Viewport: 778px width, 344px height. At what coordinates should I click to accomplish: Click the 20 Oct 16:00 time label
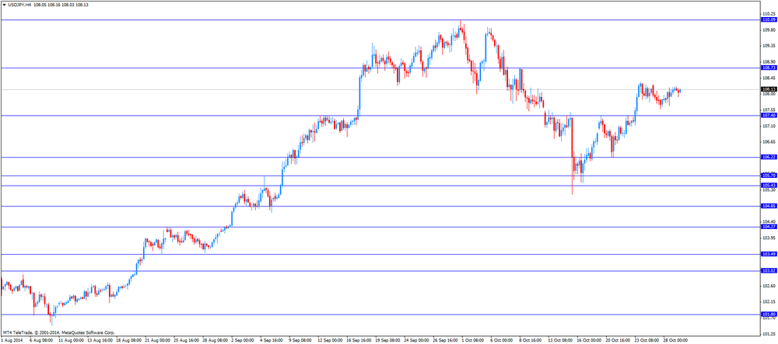pyautogui.click(x=619, y=341)
